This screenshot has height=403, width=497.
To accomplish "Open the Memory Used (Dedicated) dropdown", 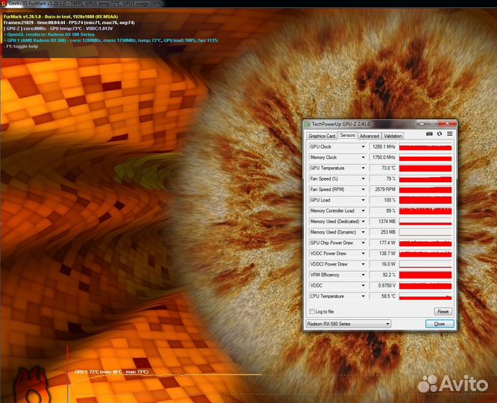I will point(363,222).
